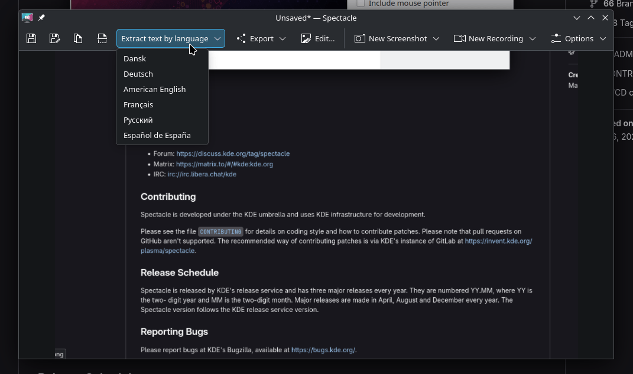Collapse the Extract text by language dropdown
The image size is (633, 374).
(170, 38)
